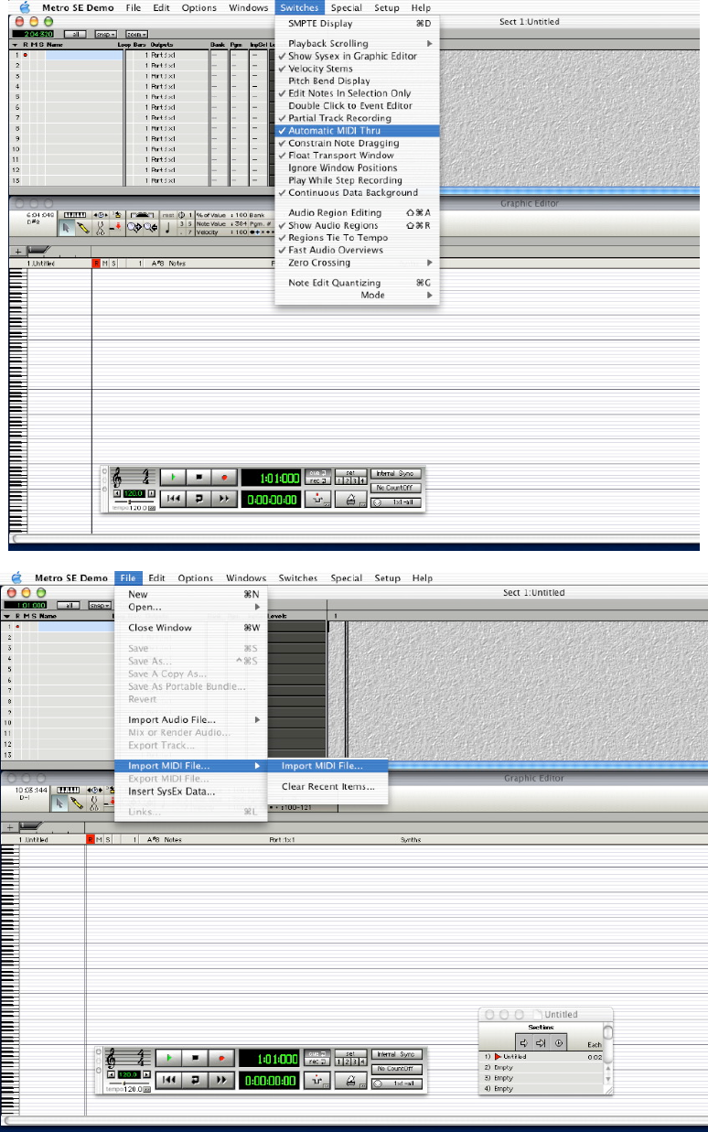The height and width of the screenshot is (1132, 708).
Task: Expand the Mode submenu in Switches menu
Action: [357, 296]
